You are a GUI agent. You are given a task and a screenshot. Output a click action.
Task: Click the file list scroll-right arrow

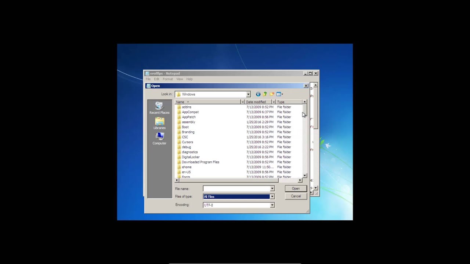pos(300,180)
